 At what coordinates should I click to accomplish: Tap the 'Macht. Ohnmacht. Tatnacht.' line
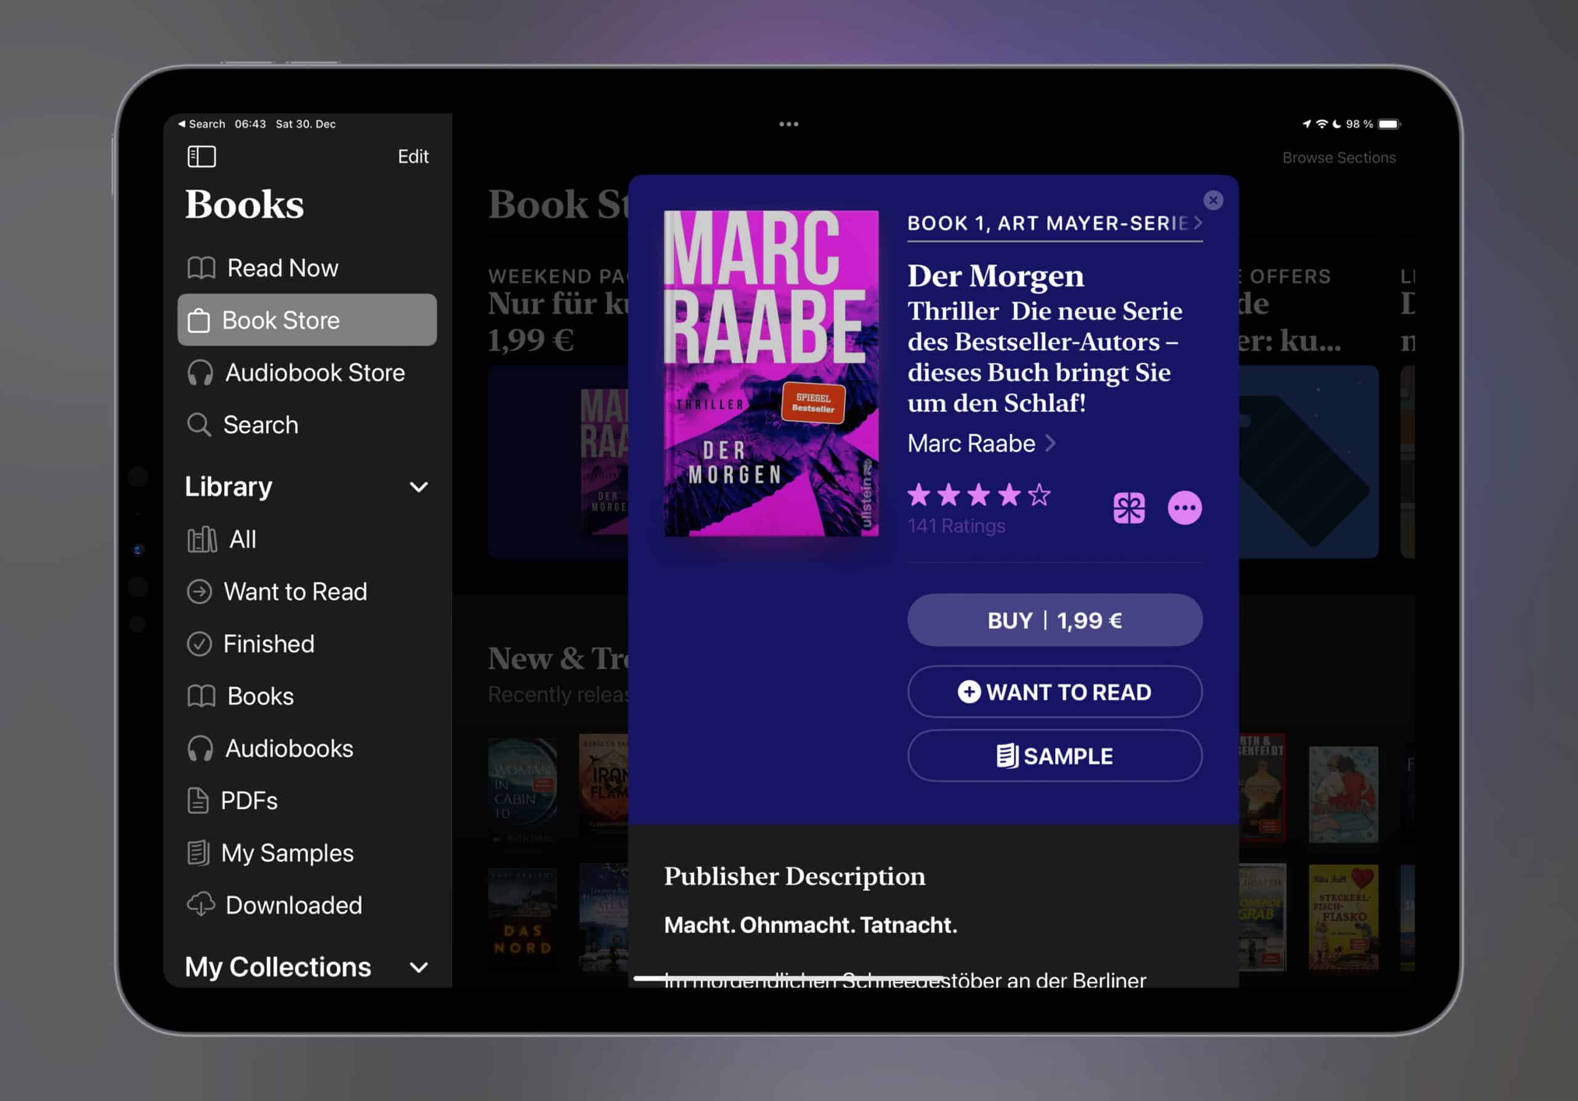point(811,925)
